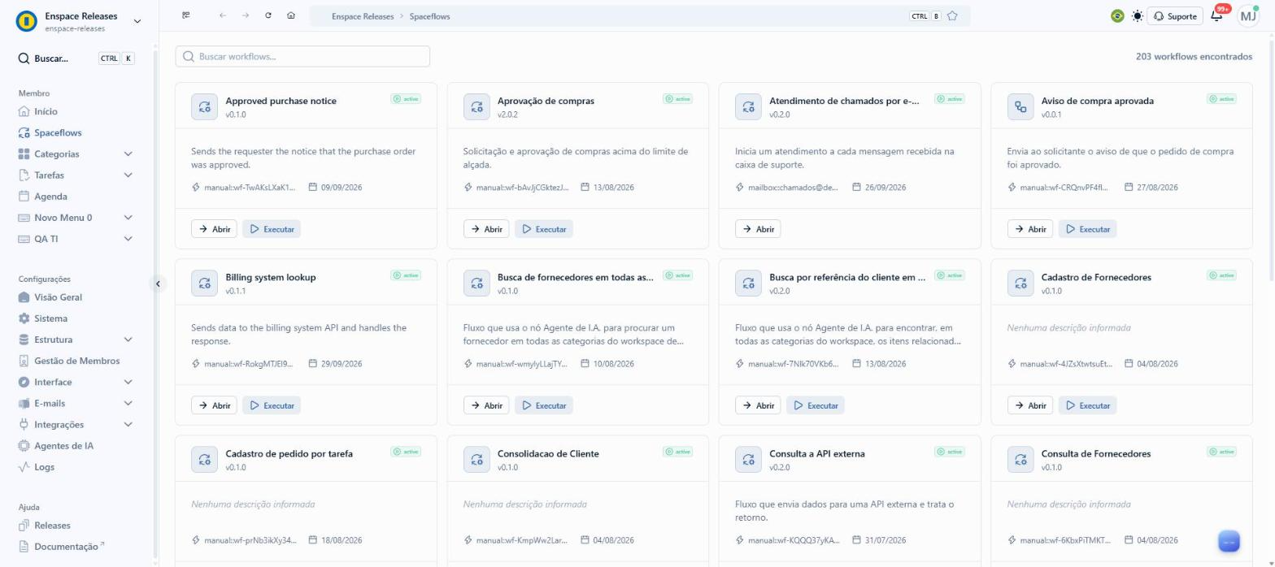Viewport: 1275px width, 567px height.
Task: Click the Approved purchase notice workflow icon
Action: [x=204, y=106]
